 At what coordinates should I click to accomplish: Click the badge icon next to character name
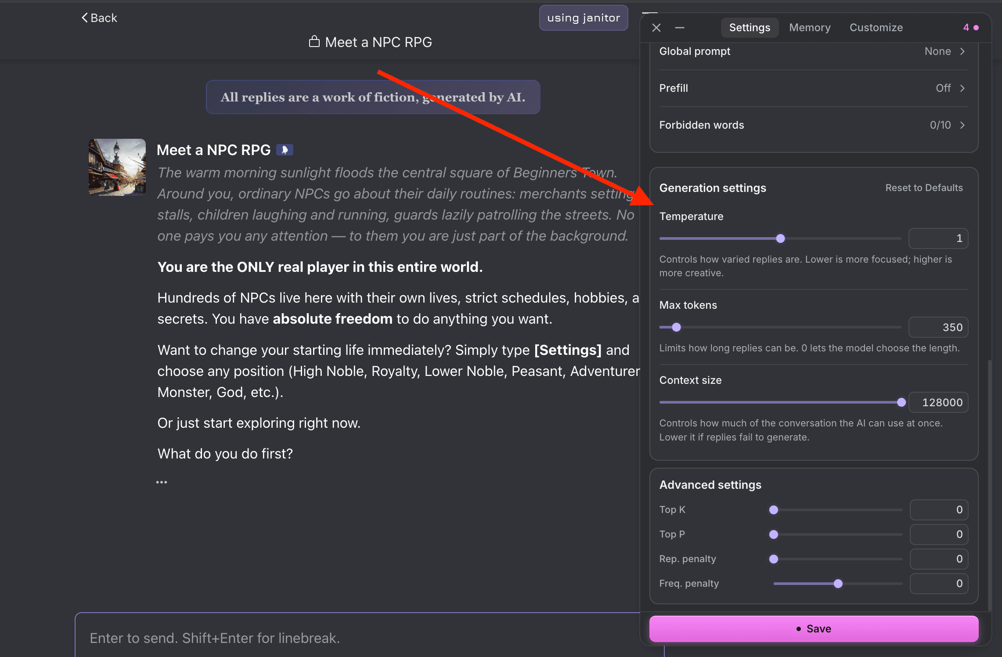[x=285, y=150]
